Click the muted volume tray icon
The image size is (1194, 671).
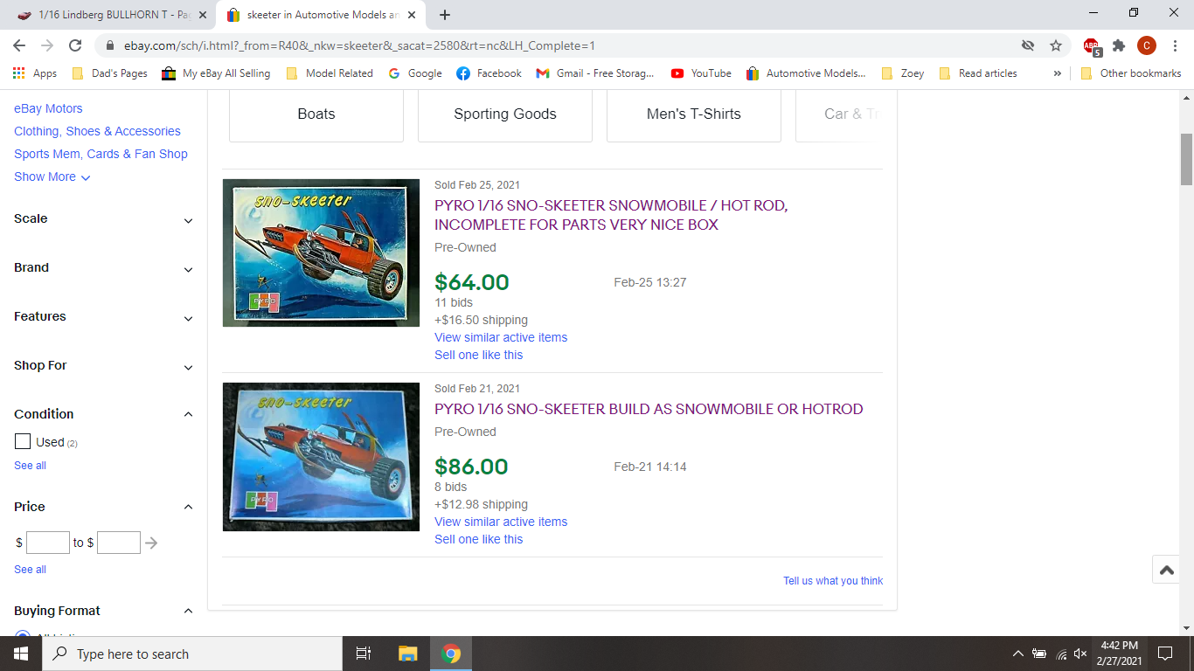point(1080,654)
